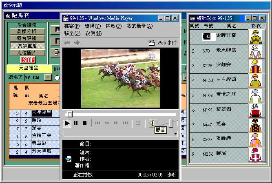Screen dimensions: 272x183
Task: Pause the race video playback
Action: click(x=76, y=123)
